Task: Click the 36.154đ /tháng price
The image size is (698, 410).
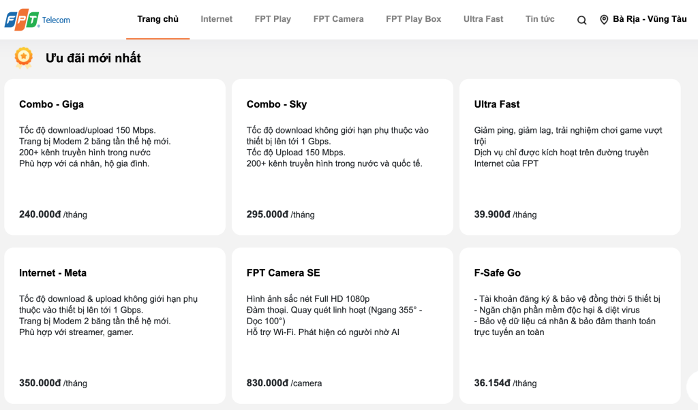Action: [x=505, y=383]
